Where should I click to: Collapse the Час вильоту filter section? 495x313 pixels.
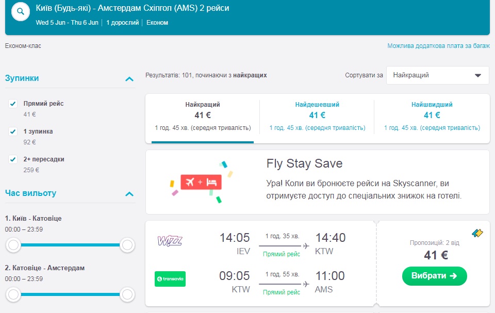(129, 194)
